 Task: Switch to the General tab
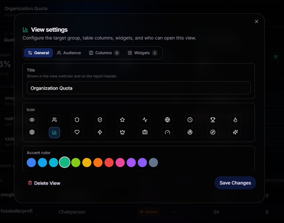(39, 53)
